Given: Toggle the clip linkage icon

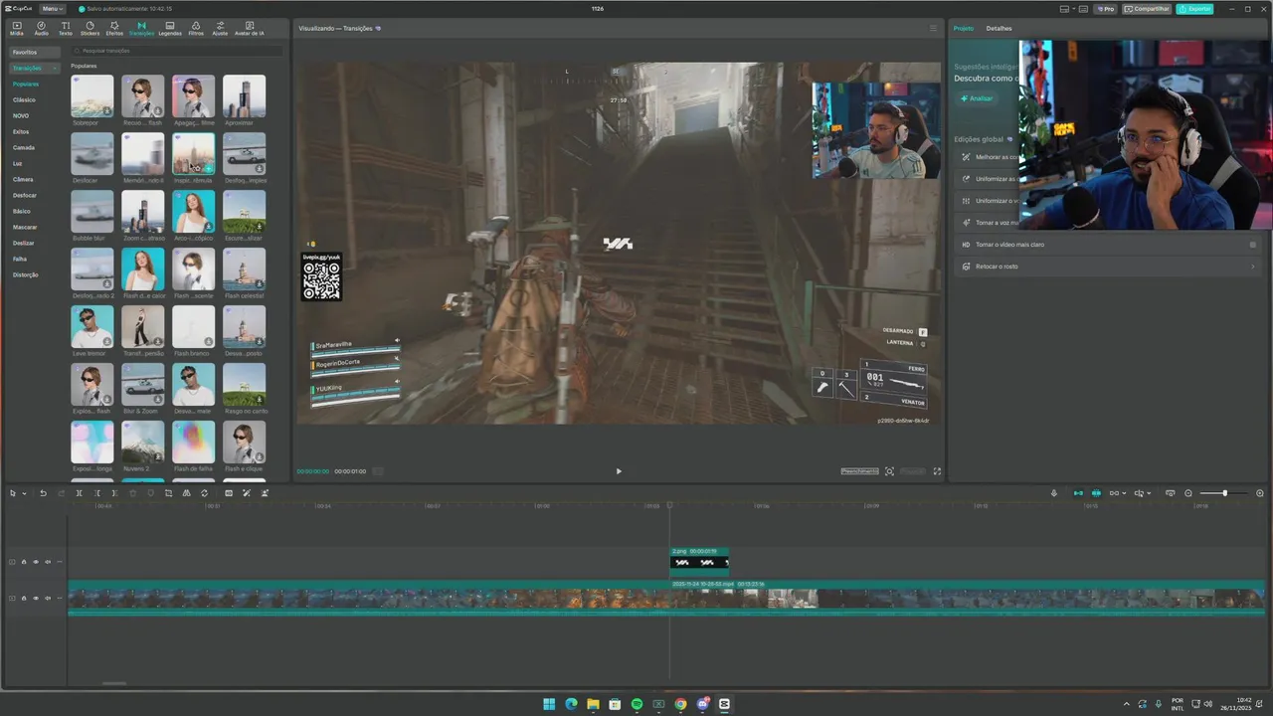Looking at the screenshot, I should pos(1114,493).
